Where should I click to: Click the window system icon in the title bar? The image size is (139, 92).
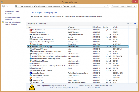click(x=2, y=2)
